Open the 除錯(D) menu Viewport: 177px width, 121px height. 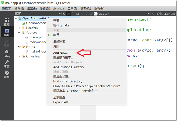click(x=45, y=8)
